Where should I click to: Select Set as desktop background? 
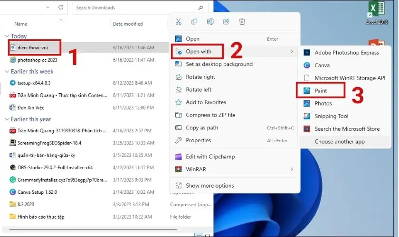click(235, 64)
